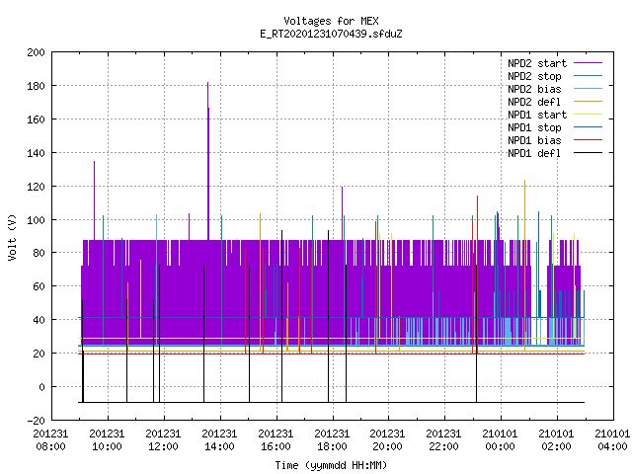Viewport: 632px width, 474px height.
Task: Click the E_RT20201231070439.sfduZ filename subtitle
Action: tap(331, 34)
